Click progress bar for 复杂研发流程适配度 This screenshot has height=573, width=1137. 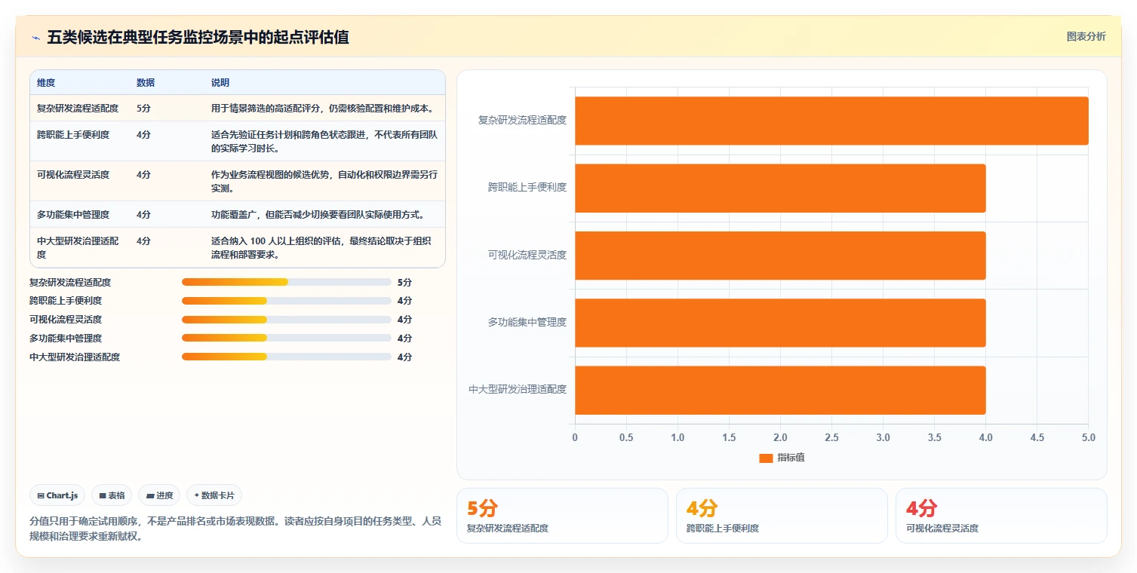(287, 282)
